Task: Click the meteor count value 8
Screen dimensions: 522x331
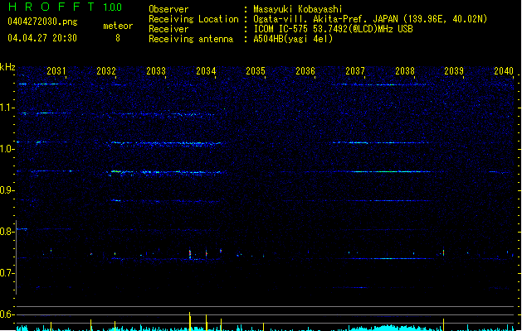Action: (118, 38)
